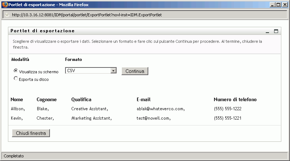Click the page icon beside the URL
Viewport: 290px width, 161px height.
point(7,15)
